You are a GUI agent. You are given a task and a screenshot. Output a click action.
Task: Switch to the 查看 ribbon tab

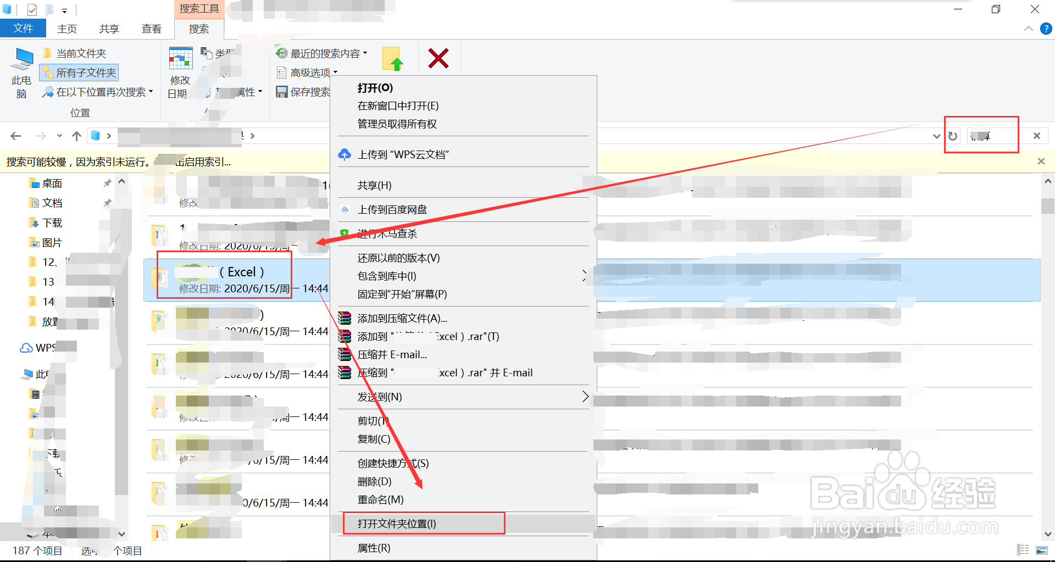(151, 29)
